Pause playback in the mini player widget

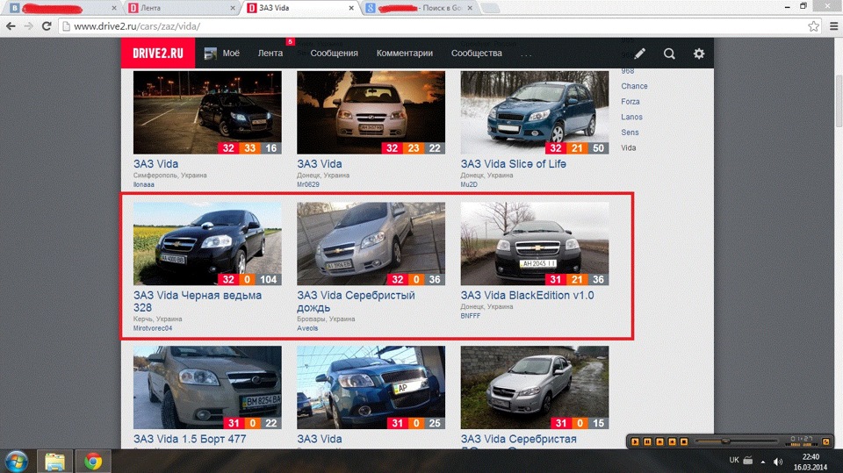click(x=647, y=441)
